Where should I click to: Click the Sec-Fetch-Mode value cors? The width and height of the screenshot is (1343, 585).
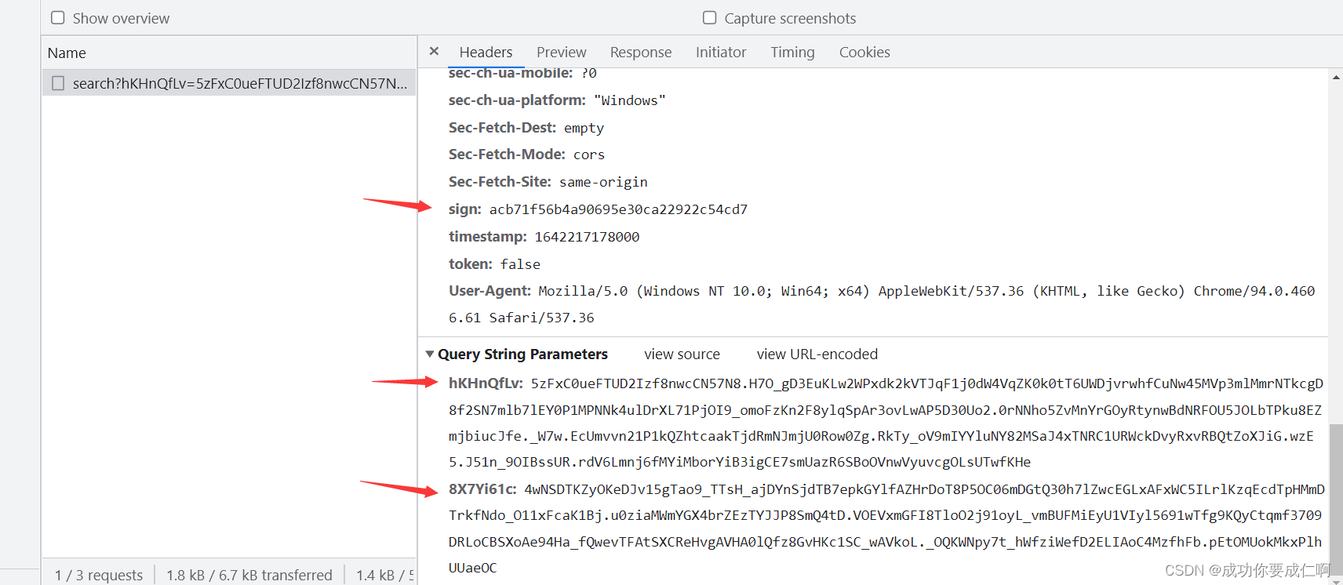coord(588,154)
